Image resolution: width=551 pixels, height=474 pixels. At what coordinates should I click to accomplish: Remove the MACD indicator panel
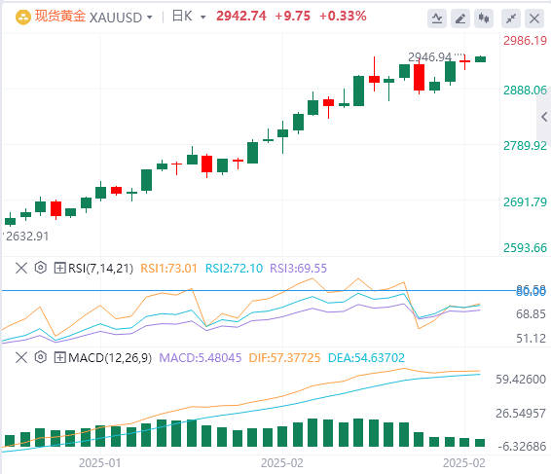(21, 358)
